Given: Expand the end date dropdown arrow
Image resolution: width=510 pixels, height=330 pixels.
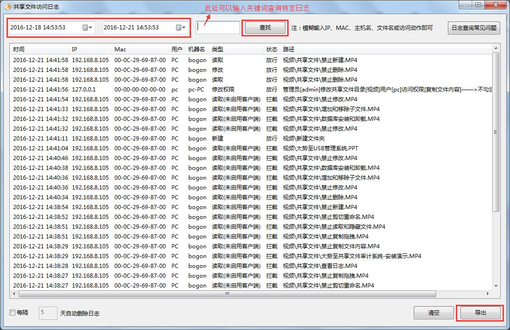Looking at the screenshot, I should coord(184,28).
